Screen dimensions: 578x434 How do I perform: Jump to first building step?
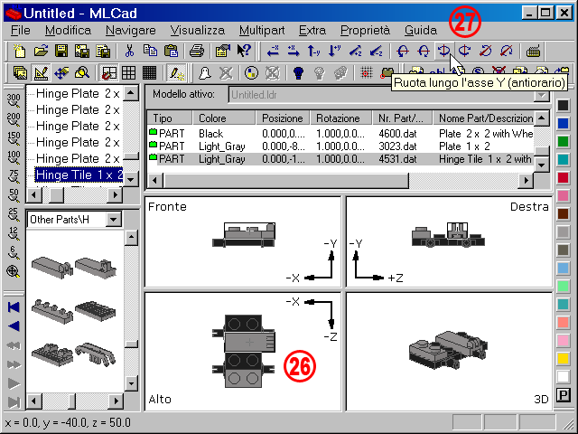click(x=14, y=307)
